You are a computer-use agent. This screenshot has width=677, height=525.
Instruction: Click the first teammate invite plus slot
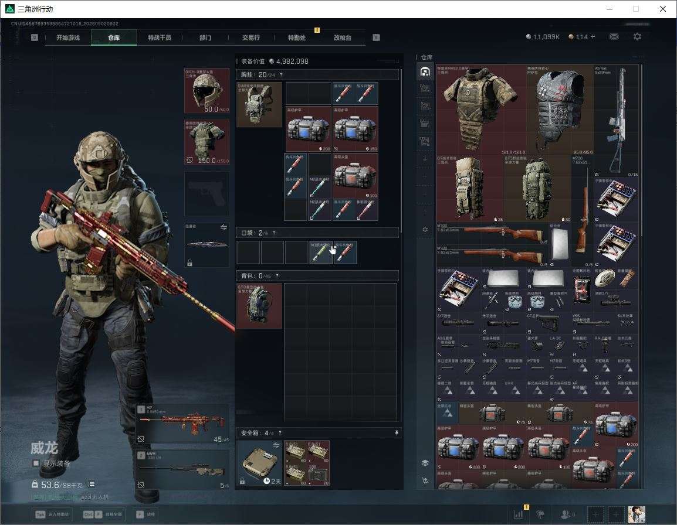[595, 514]
